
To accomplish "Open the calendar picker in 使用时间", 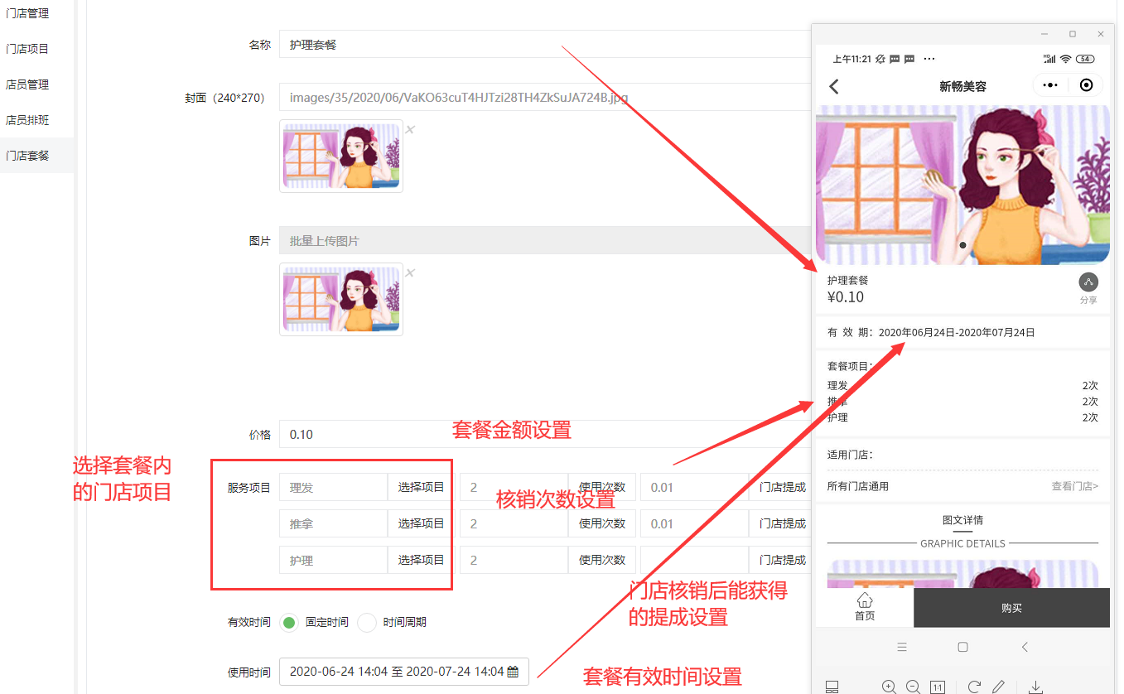I will click(513, 672).
